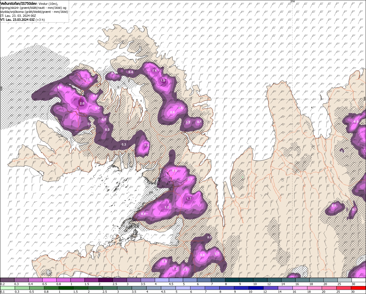
Task: Click the 1.9 precipitation value on the map
Action: point(163,81)
